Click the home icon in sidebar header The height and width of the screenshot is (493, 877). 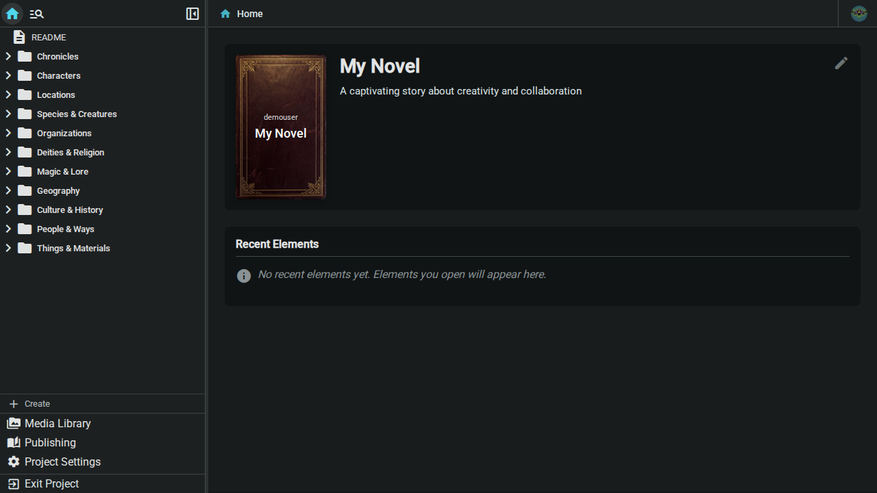(x=12, y=14)
